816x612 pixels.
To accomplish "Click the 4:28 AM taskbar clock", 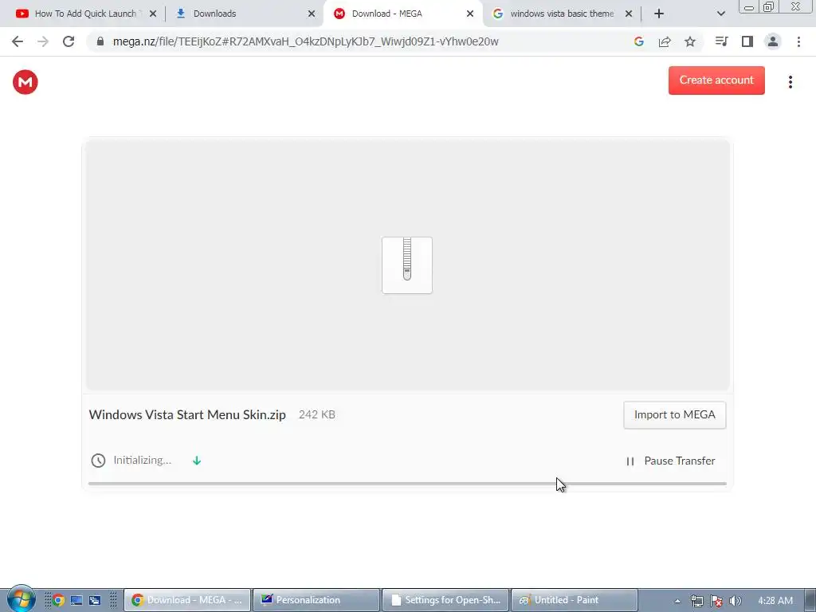I will click(x=775, y=601).
